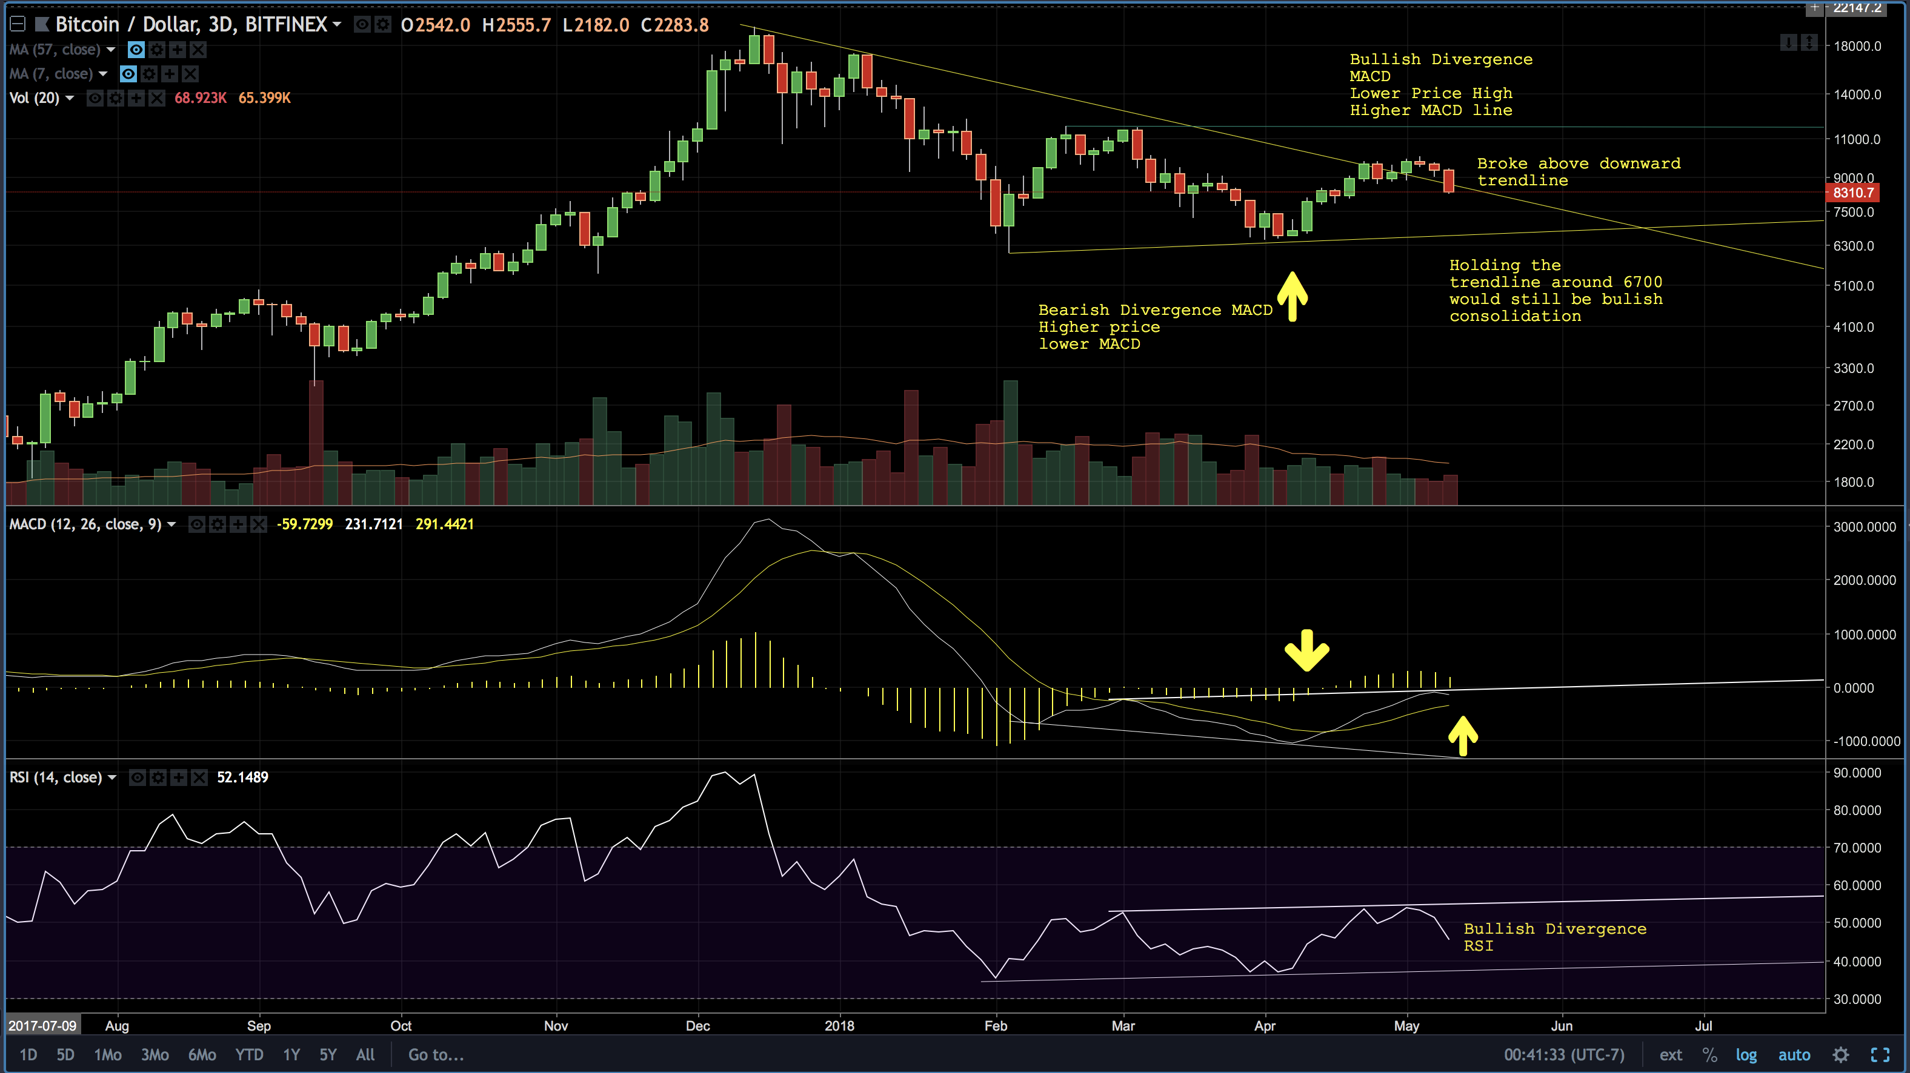1910x1073 pixels.
Task: Expand the Vol (20) dropdown arrow
Action: (70, 98)
